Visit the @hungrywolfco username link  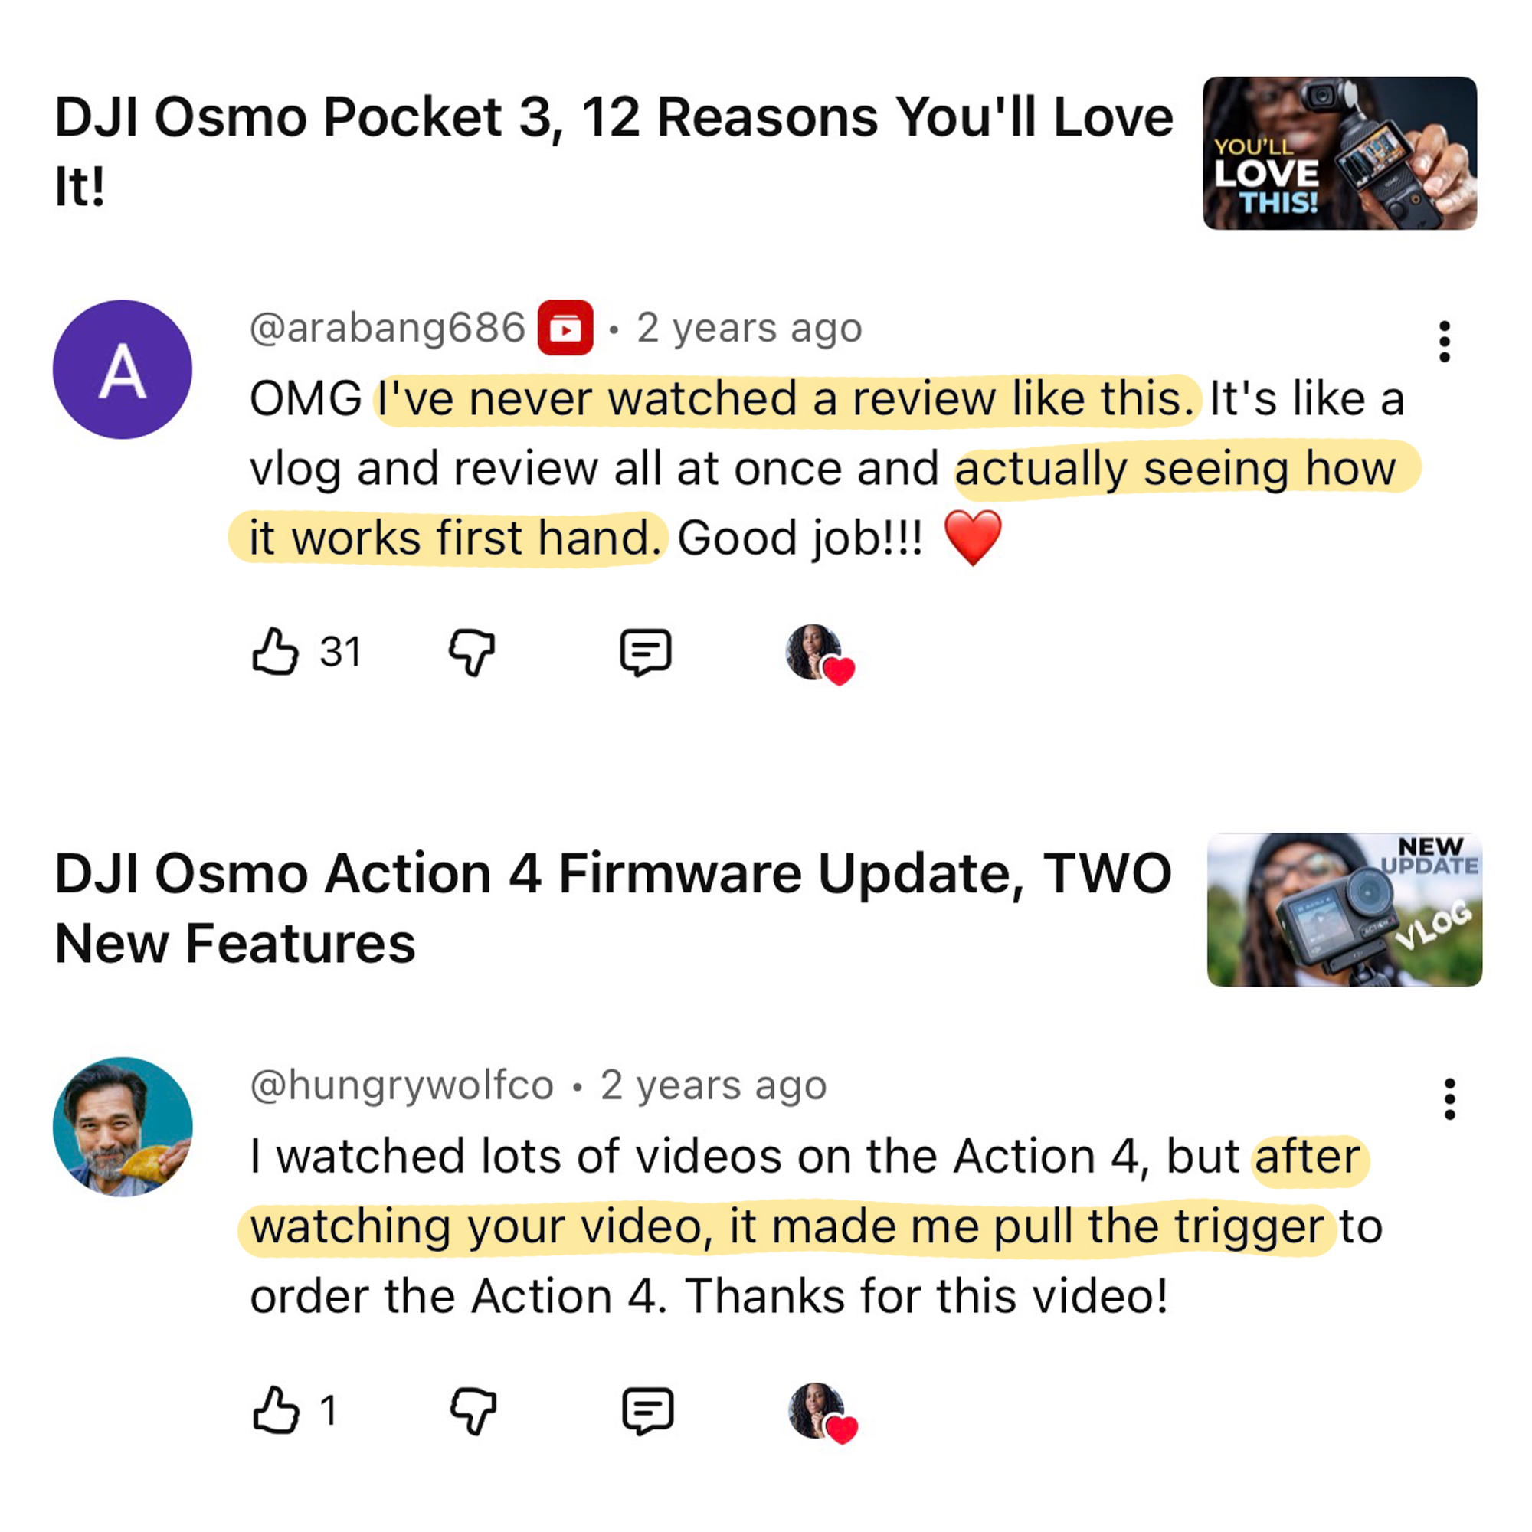tap(401, 1085)
